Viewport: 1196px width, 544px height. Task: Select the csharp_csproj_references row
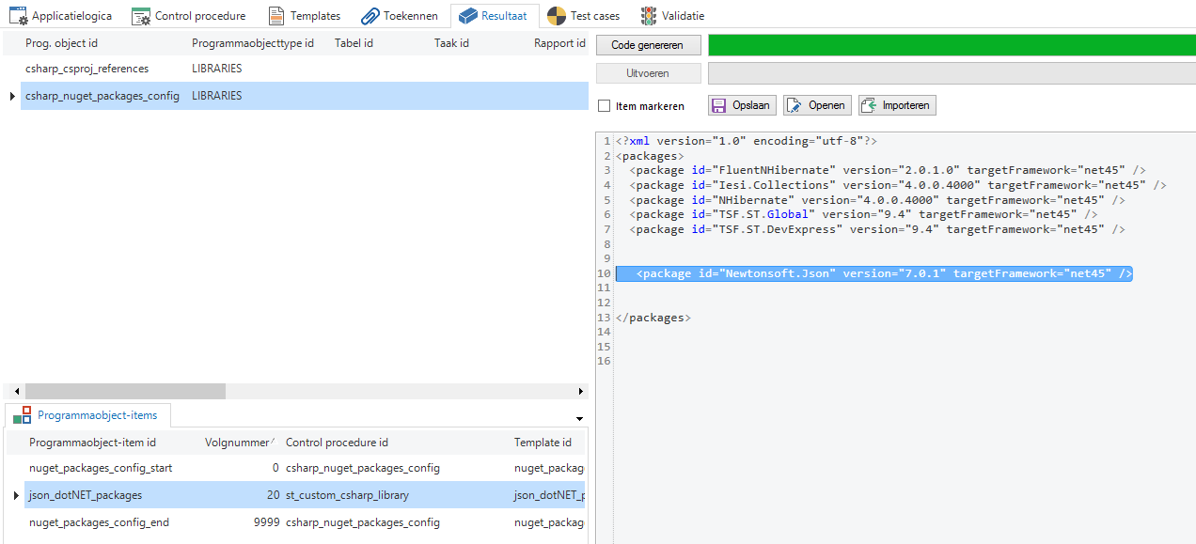[87, 69]
